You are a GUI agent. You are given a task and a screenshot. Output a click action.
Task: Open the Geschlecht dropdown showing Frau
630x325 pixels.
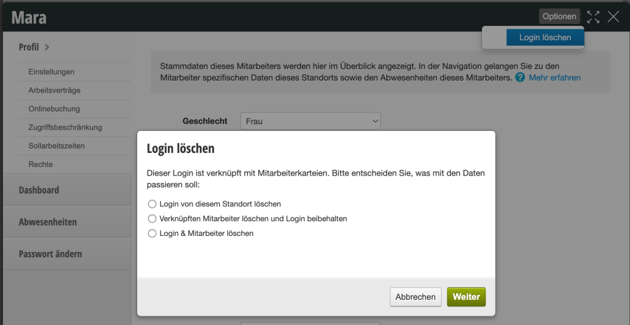pos(310,121)
